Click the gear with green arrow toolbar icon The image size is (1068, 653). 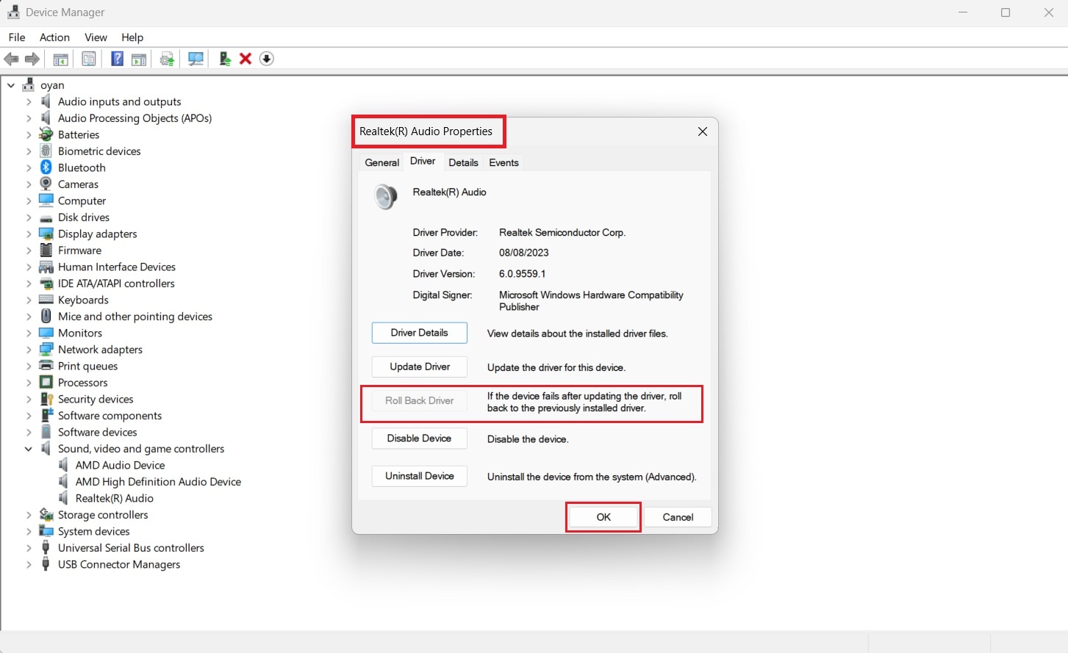coord(168,59)
